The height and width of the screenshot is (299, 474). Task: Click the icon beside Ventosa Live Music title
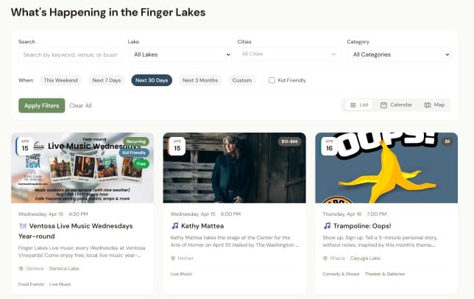(x=23, y=226)
